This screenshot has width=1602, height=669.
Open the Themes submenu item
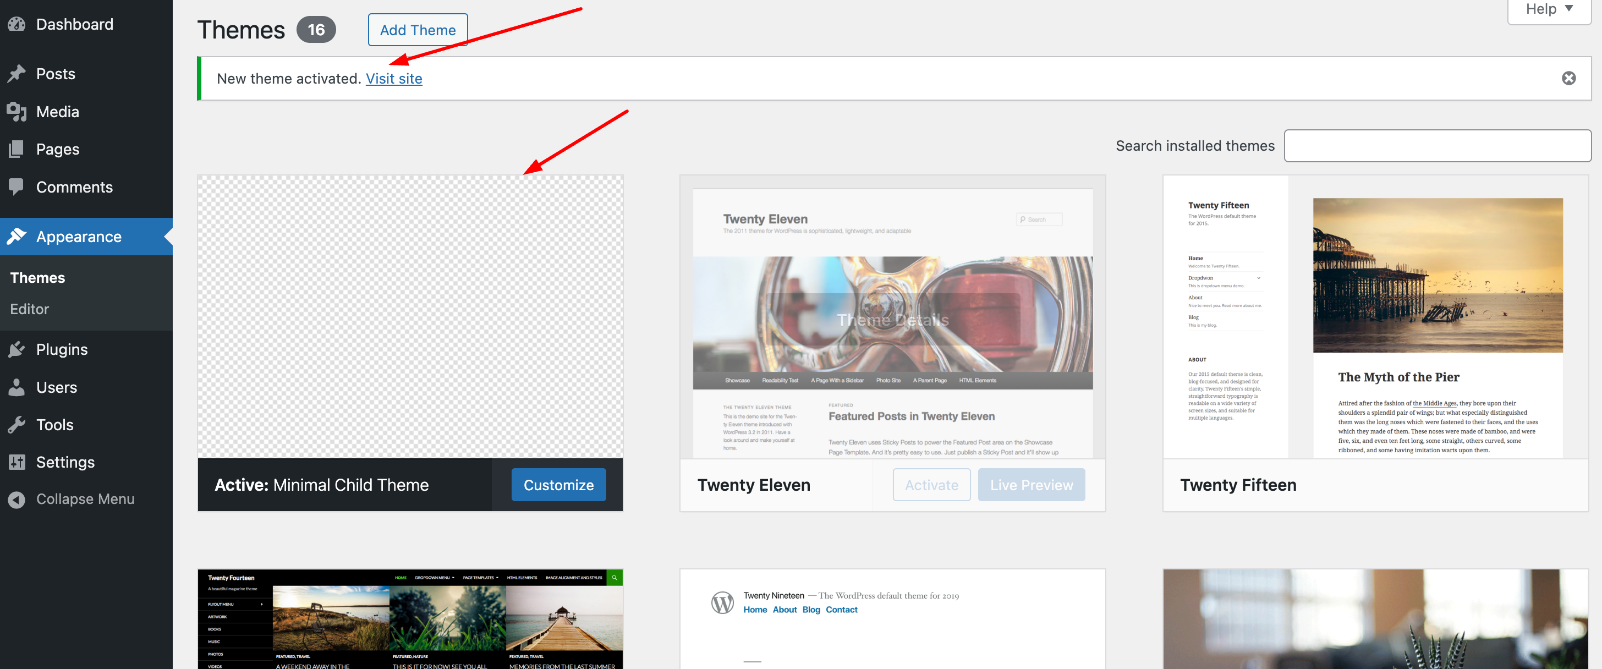[x=37, y=277]
